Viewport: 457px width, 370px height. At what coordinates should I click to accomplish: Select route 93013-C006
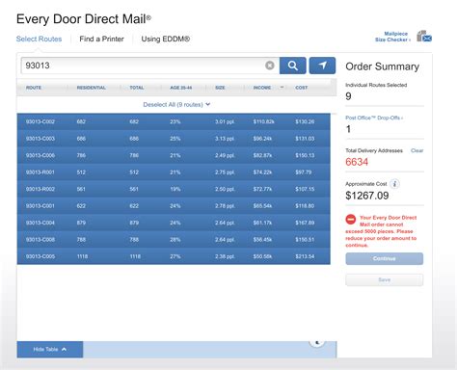(174, 155)
